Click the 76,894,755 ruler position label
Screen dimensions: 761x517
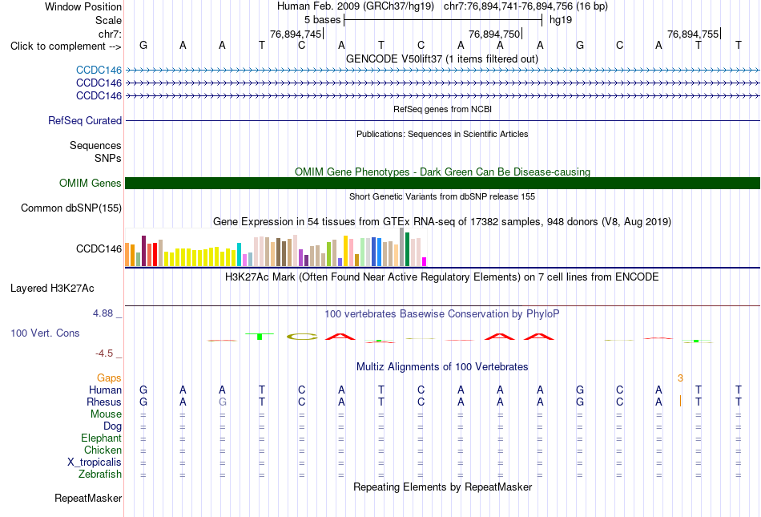[x=693, y=34]
